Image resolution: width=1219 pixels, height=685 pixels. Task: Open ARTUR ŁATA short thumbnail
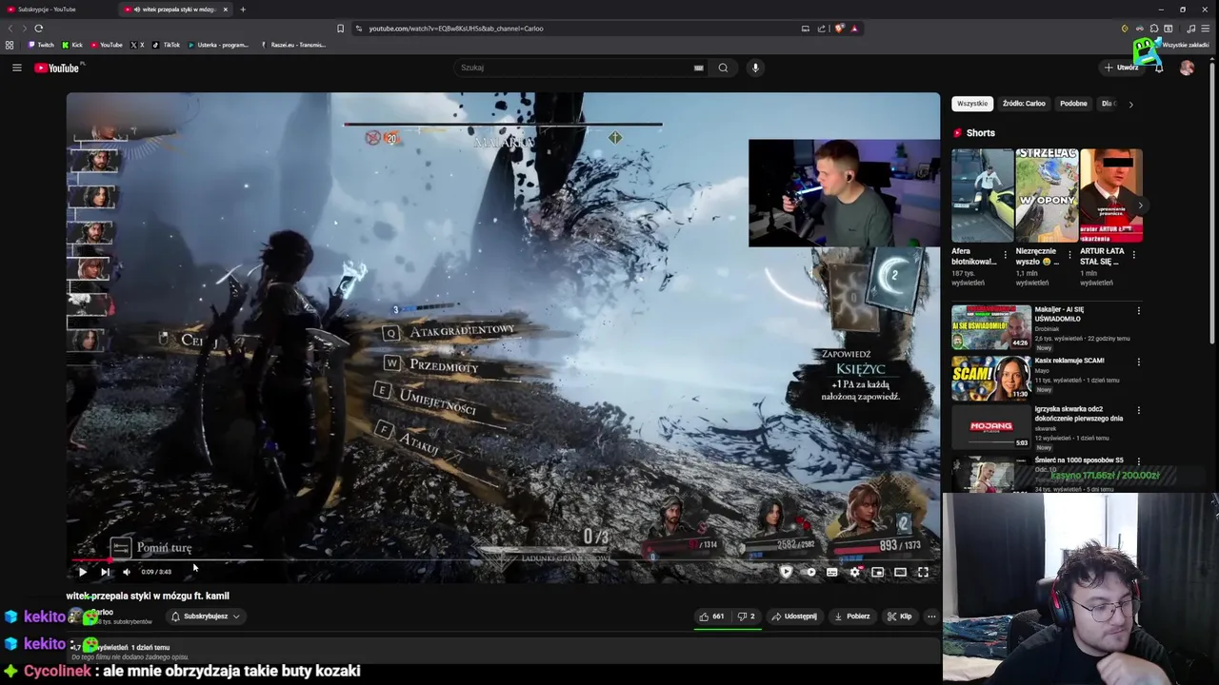1111,195
